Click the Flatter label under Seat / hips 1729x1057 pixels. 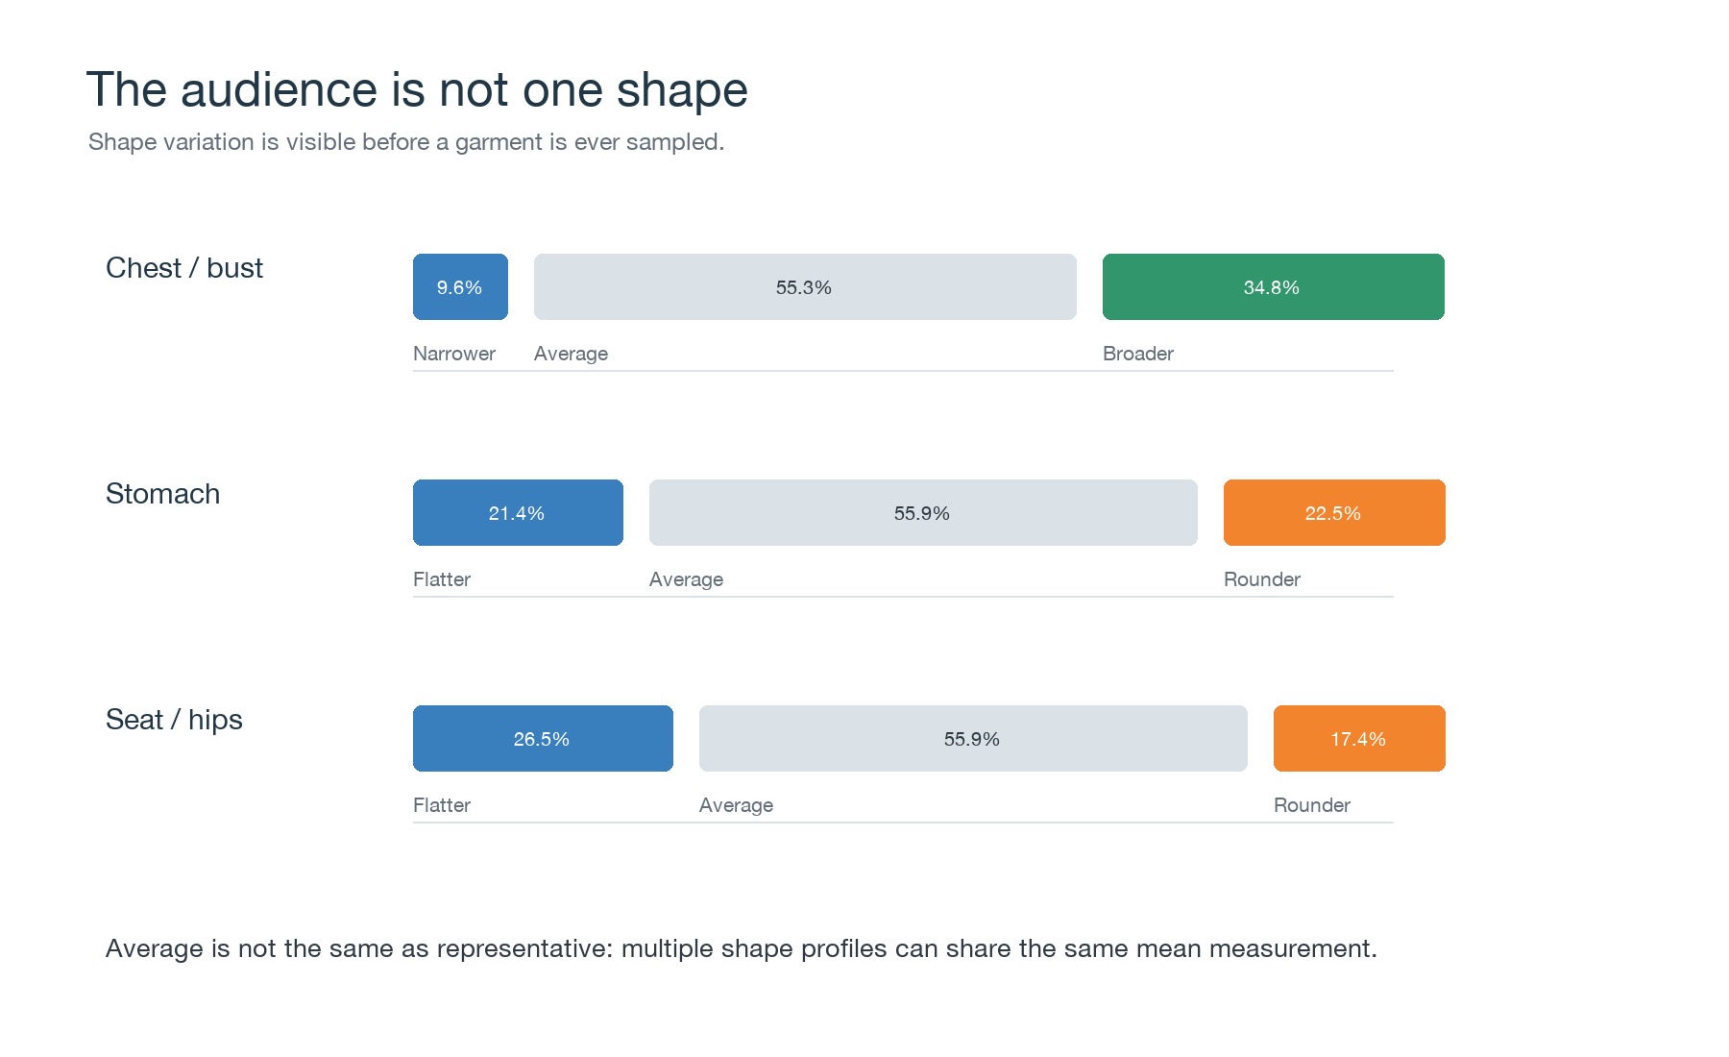coord(442,805)
